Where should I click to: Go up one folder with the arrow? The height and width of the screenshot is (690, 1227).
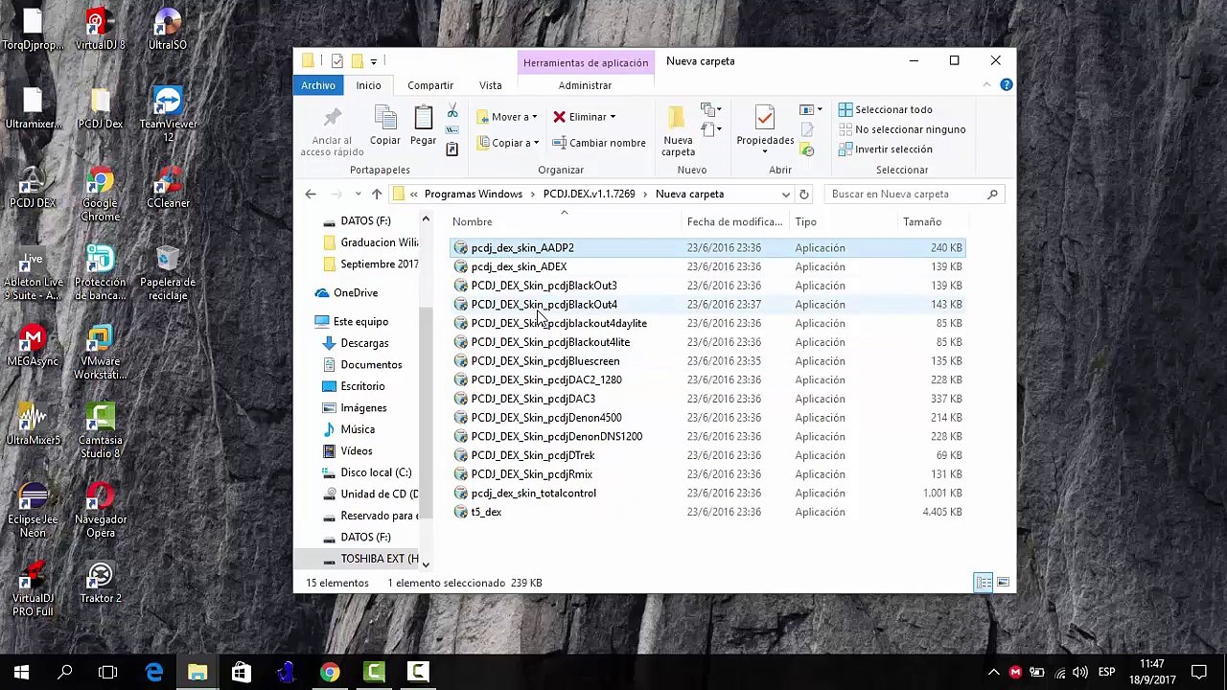click(x=377, y=194)
